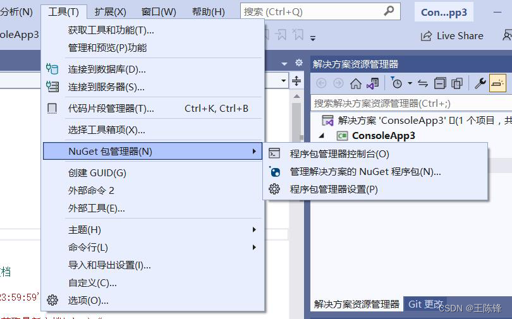512x319 pixels.
Task: Click the editor split window handle icon
Action: (x=296, y=81)
